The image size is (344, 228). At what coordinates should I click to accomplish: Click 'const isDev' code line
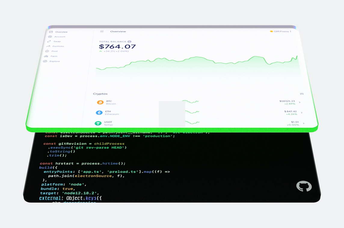(x=110, y=136)
